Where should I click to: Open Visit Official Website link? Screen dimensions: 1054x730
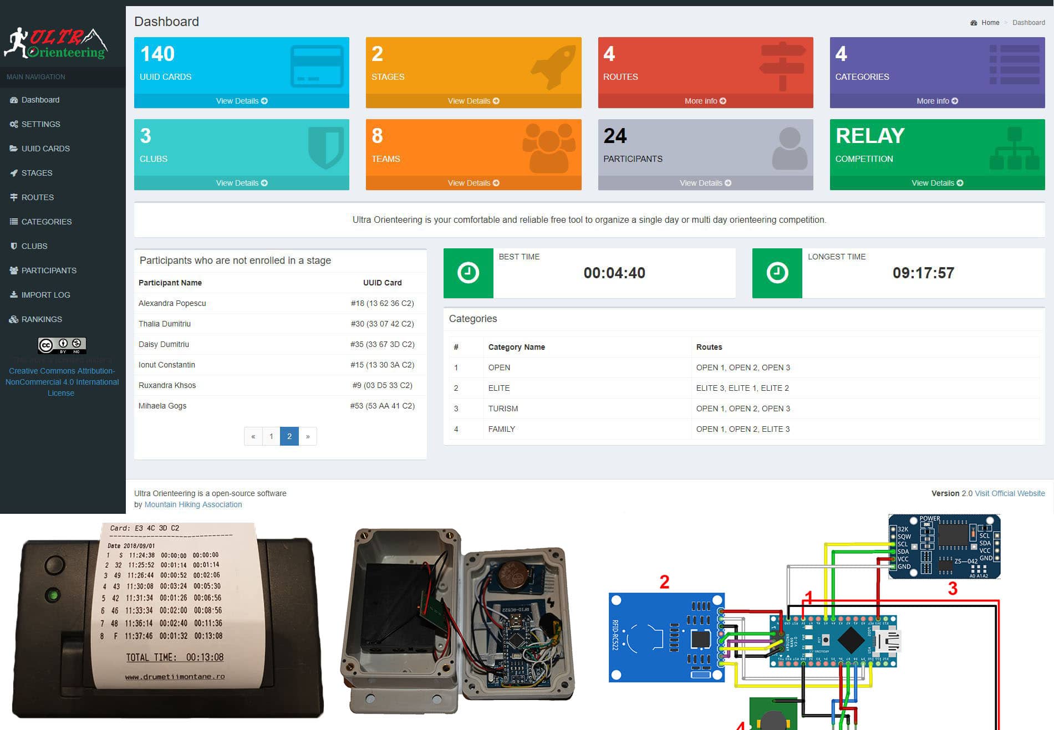coord(1010,493)
